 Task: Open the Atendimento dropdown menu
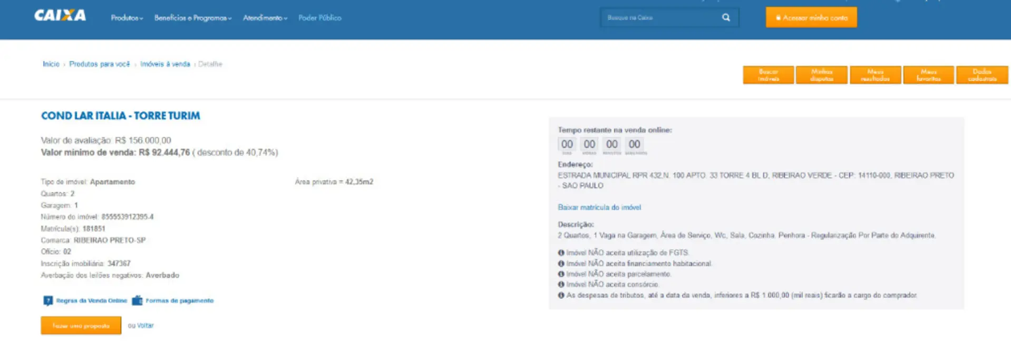pos(265,18)
